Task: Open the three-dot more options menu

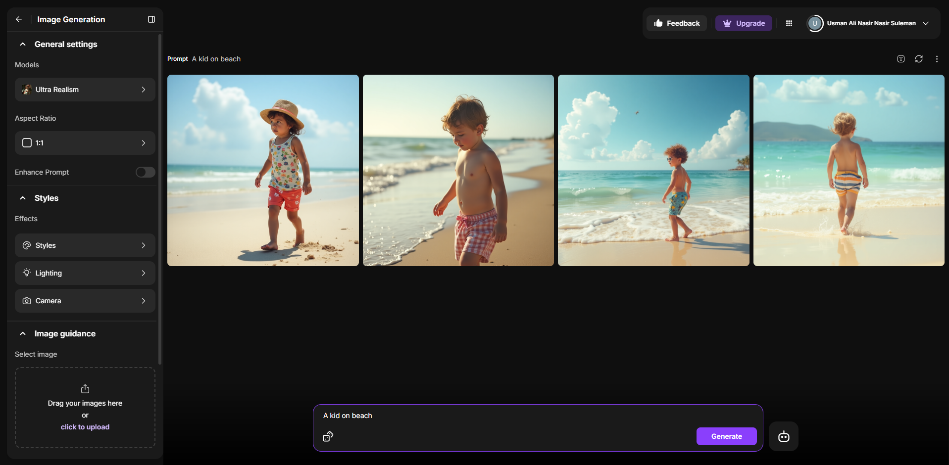Action: pos(937,59)
